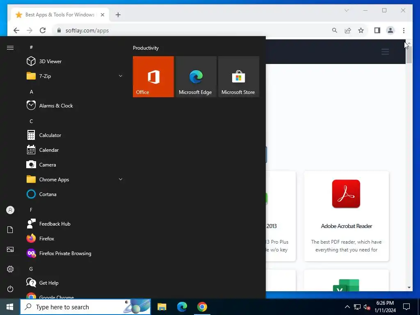Open File Explorer from taskbar

[162, 307]
